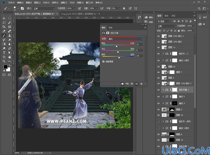Open the layer filter type dropdown
This screenshot has width=210, height=155.
click(x=163, y=21)
